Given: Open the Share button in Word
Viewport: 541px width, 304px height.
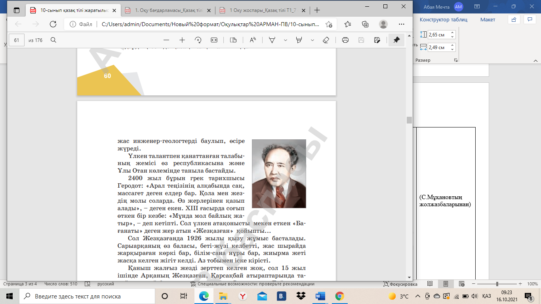Looking at the screenshot, I should click(x=514, y=19).
